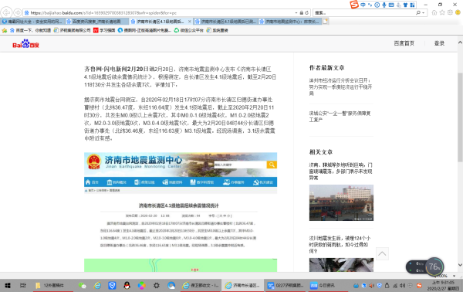Click the QQ penguin icon in taskbar
The image size is (463, 292).
click(x=127, y=286)
